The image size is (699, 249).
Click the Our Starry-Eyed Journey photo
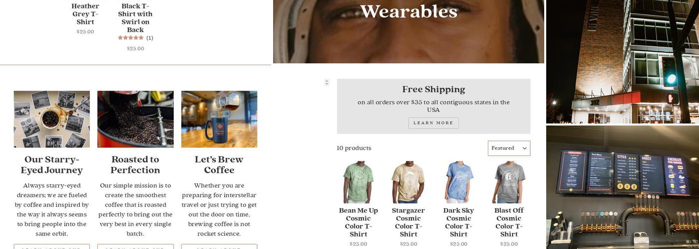point(52,119)
